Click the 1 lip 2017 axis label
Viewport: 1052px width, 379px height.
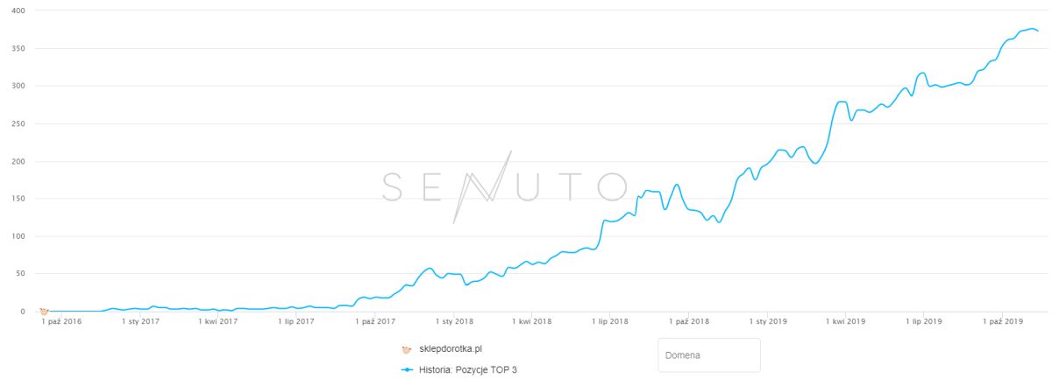(296, 322)
